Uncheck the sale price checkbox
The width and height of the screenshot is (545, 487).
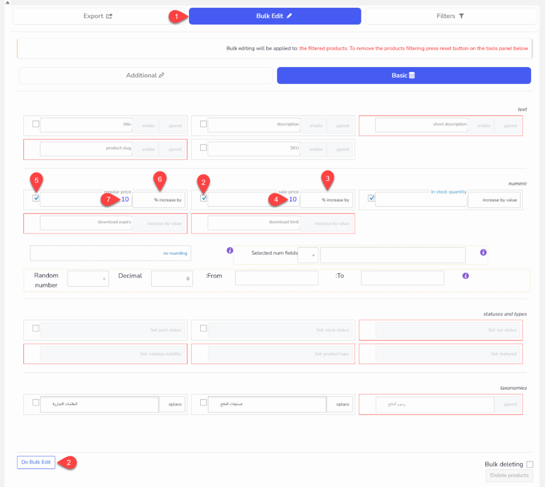tap(203, 199)
